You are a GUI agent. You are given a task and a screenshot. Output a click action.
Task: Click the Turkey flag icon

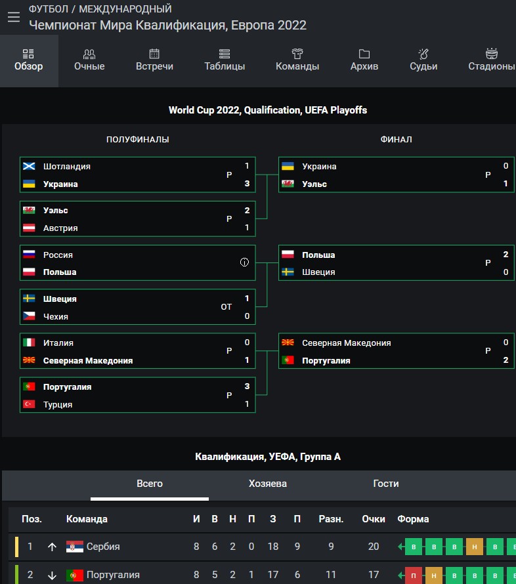tap(29, 404)
